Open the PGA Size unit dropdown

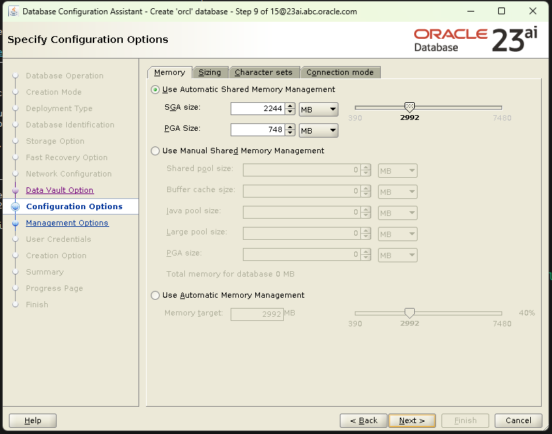point(319,130)
